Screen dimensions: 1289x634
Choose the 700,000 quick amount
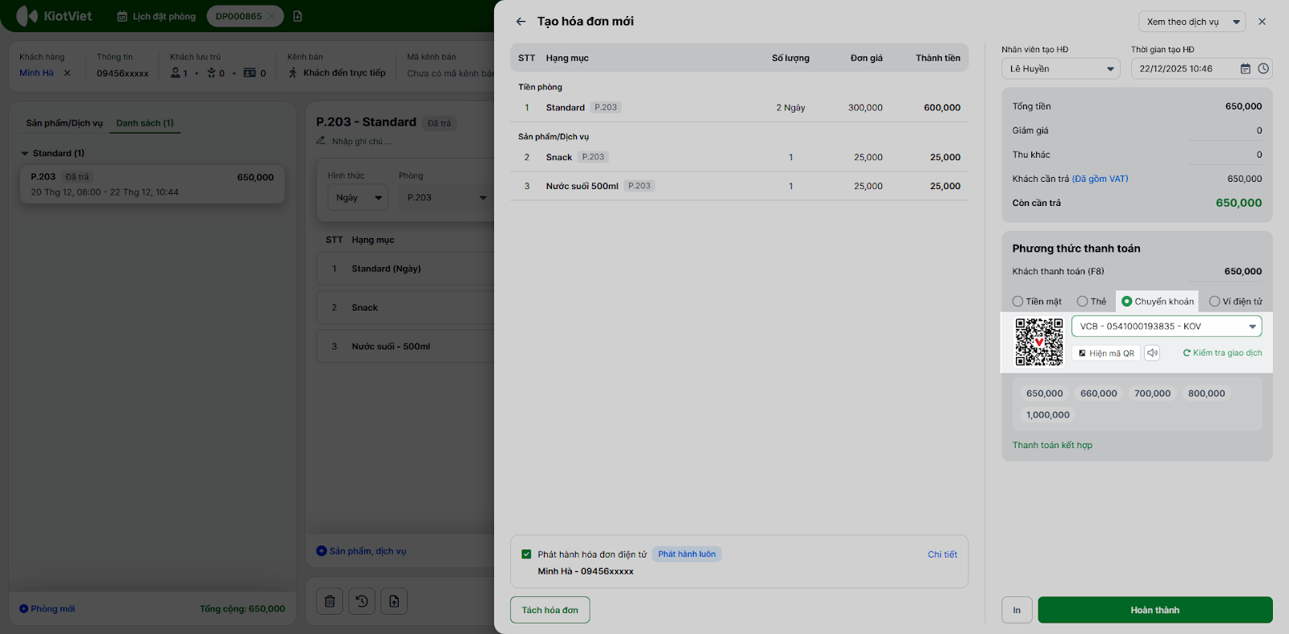click(1153, 393)
